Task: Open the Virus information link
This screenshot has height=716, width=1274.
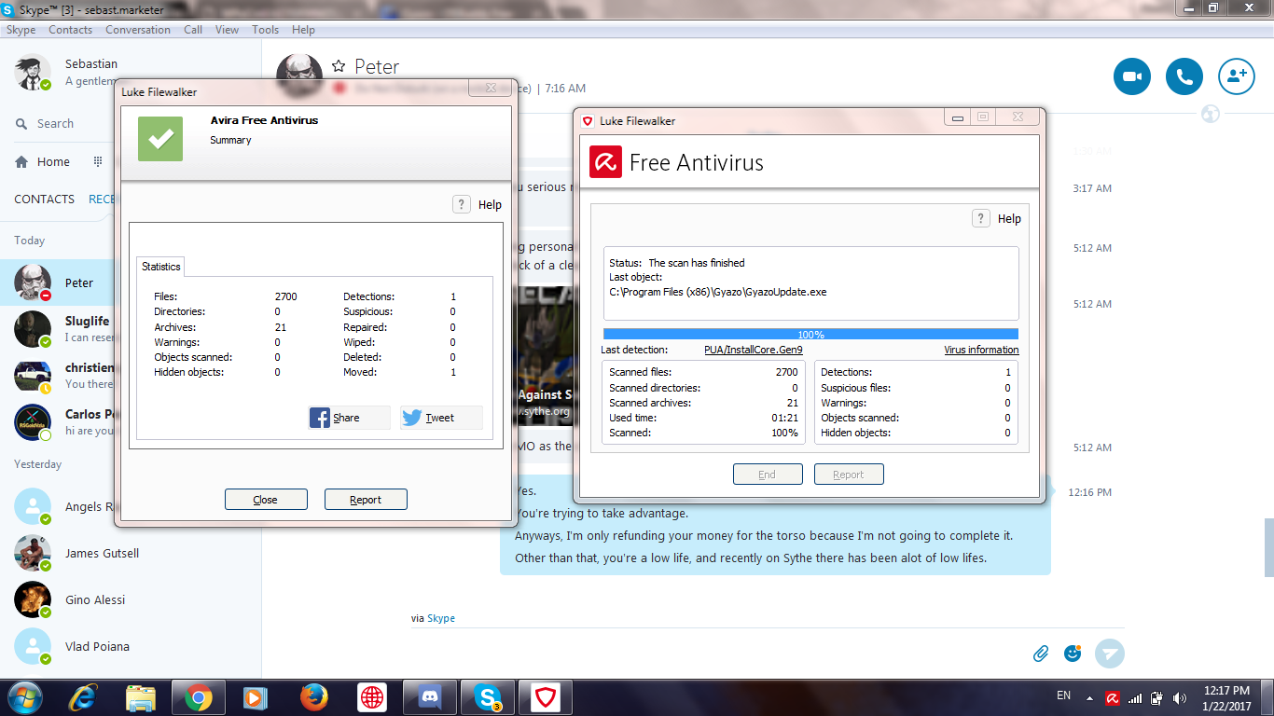Action: click(x=981, y=351)
